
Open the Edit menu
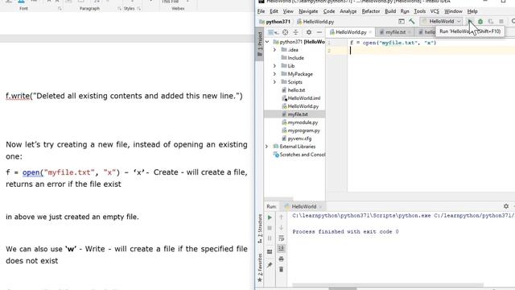(x=274, y=11)
